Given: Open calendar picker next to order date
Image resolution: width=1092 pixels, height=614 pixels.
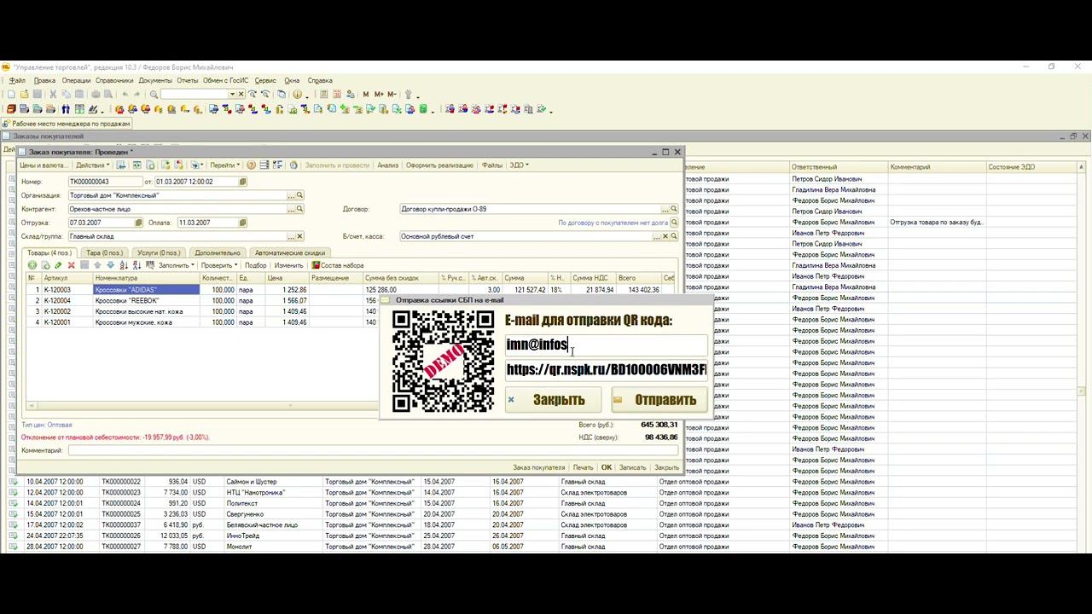Looking at the screenshot, I should 243,182.
